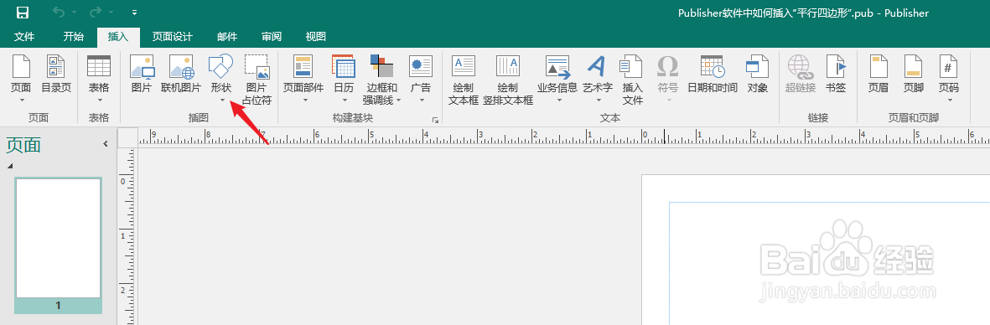
Task: Open the 日历 gallery
Action: coord(344,79)
